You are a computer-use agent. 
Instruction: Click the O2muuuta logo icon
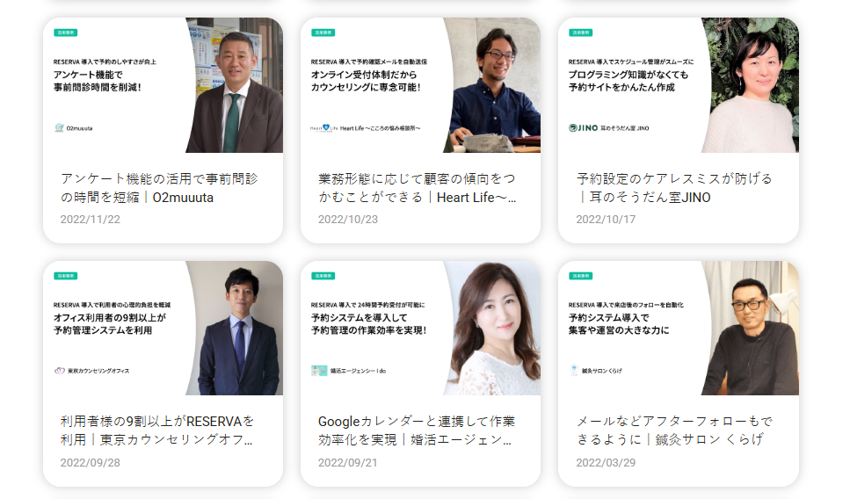click(x=59, y=128)
